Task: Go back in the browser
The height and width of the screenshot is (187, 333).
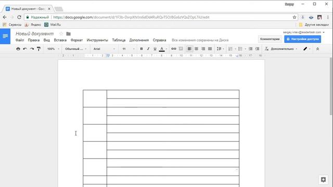Action: tap(5, 17)
